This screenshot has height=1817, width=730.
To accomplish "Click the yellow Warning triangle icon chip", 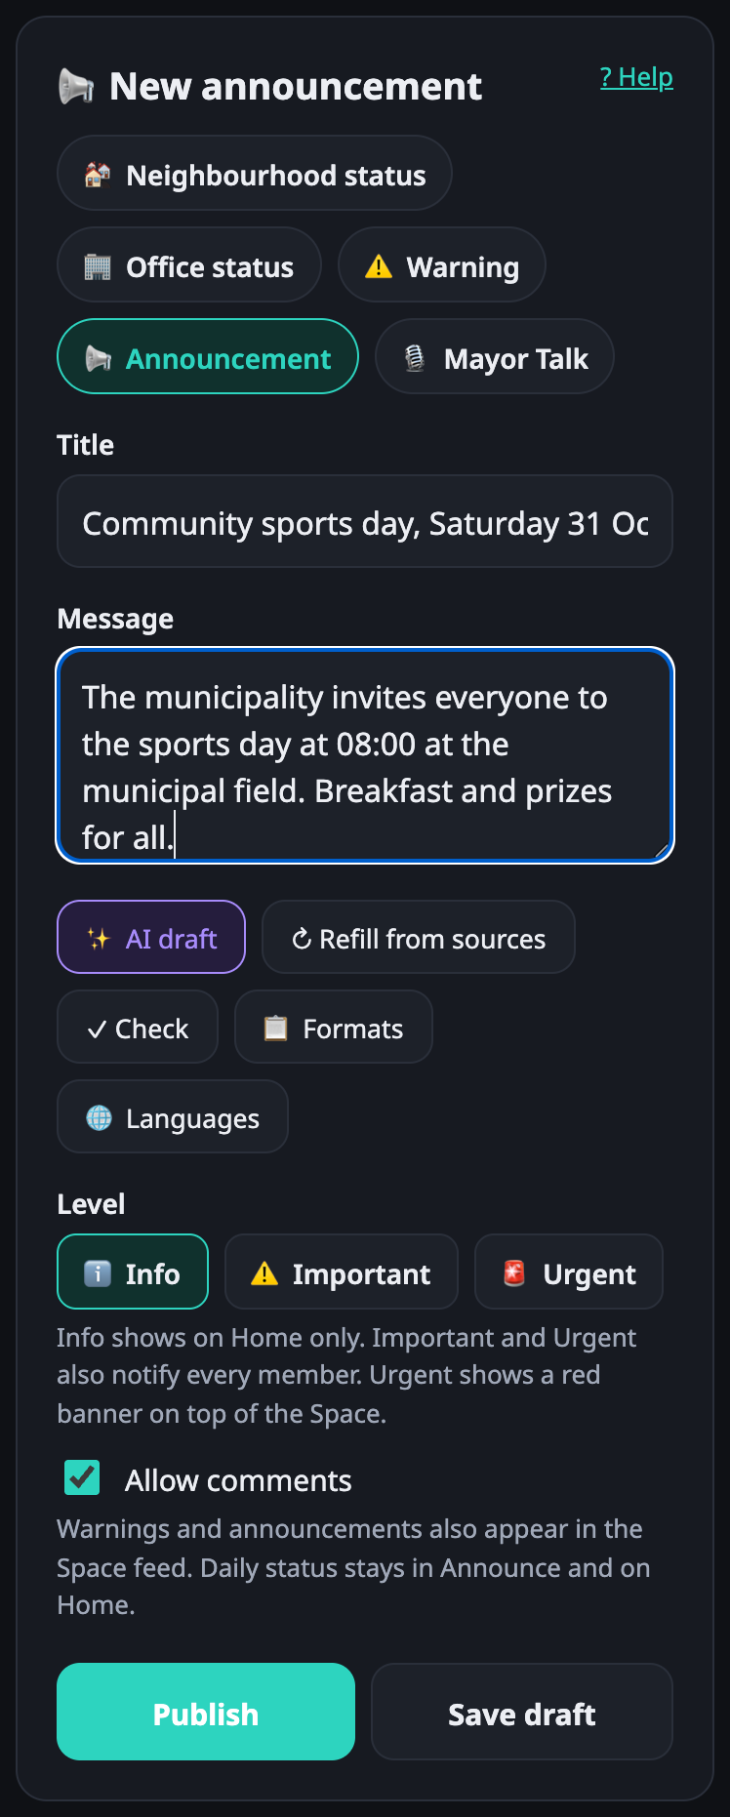I will [x=378, y=266].
